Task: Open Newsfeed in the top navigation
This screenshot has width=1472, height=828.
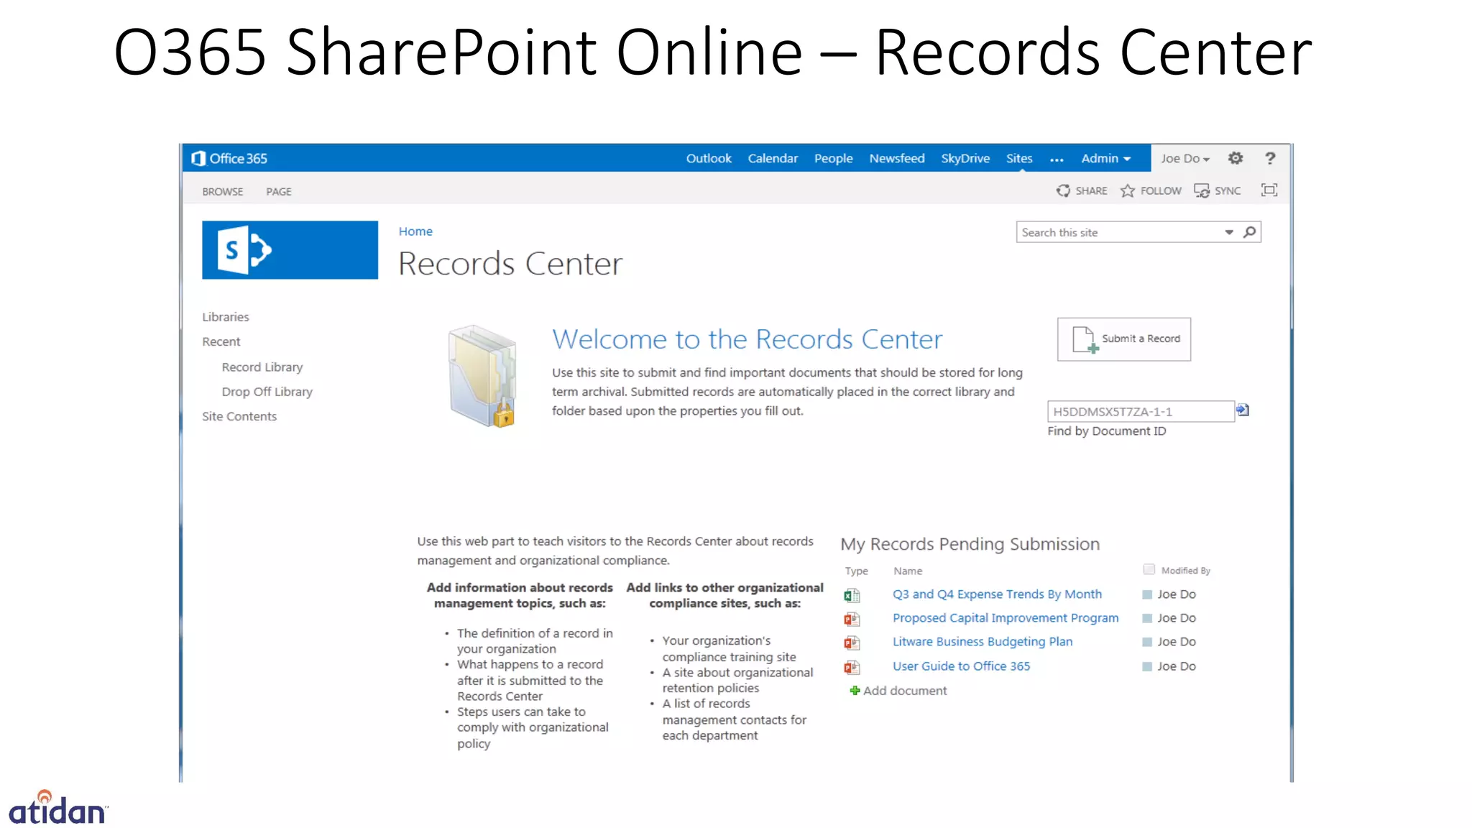Action: (x=896, y=158)
